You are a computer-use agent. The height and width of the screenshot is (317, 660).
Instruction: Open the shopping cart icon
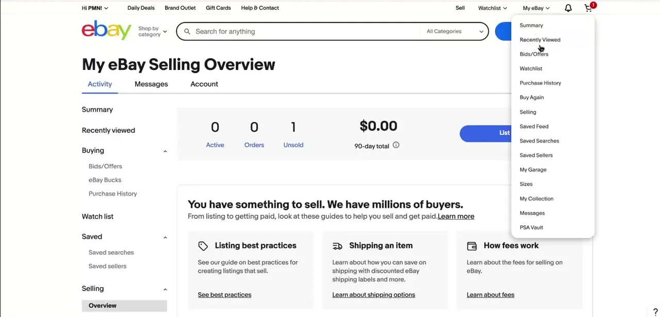[x=589, y=8]
